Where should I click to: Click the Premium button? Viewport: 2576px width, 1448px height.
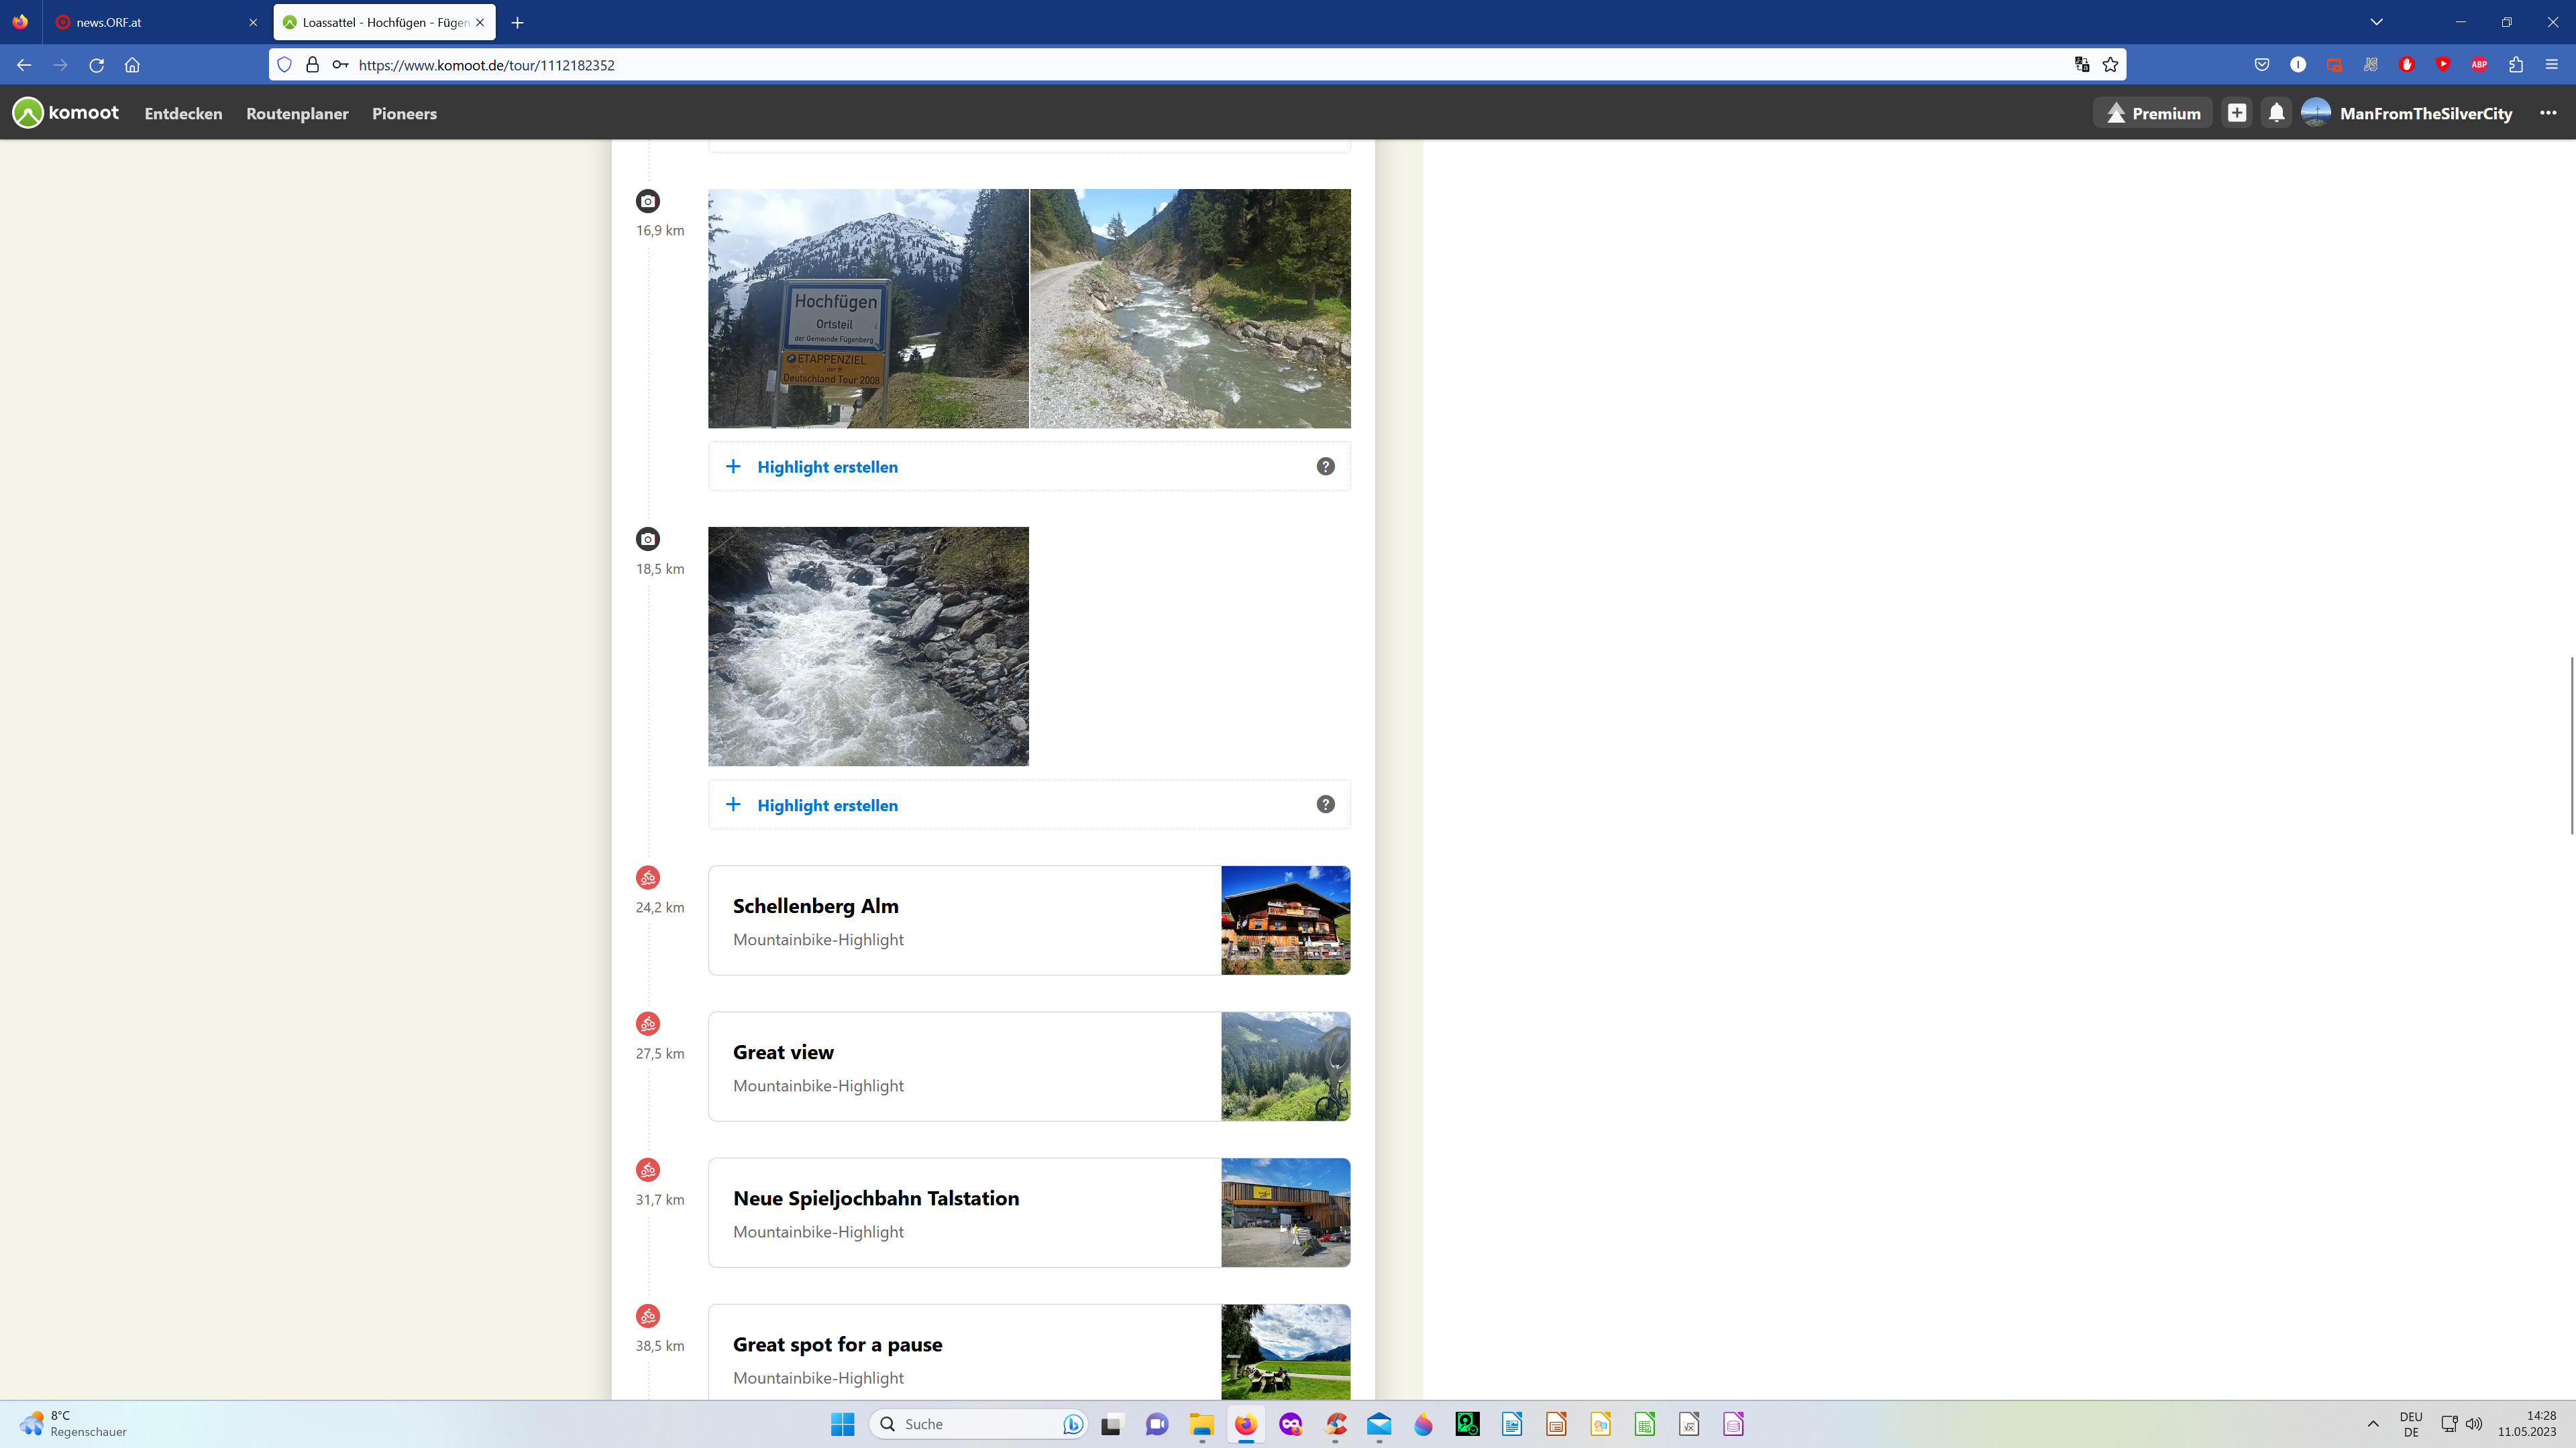click(2153, 113)
